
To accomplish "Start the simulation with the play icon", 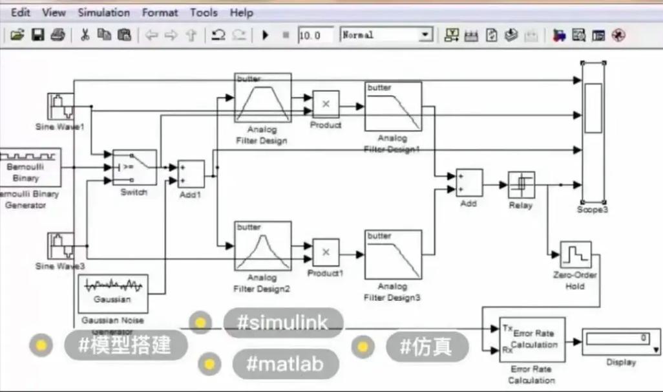I will tap(266, 36).
